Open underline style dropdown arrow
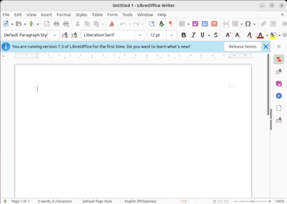This screenshot has height=204, width=287. coord(209,35)
